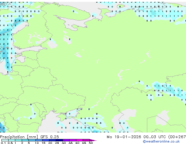Screen dimensions: 186x144
Task: Click the '35' legend scale label
Action: (x=70, y=143)
